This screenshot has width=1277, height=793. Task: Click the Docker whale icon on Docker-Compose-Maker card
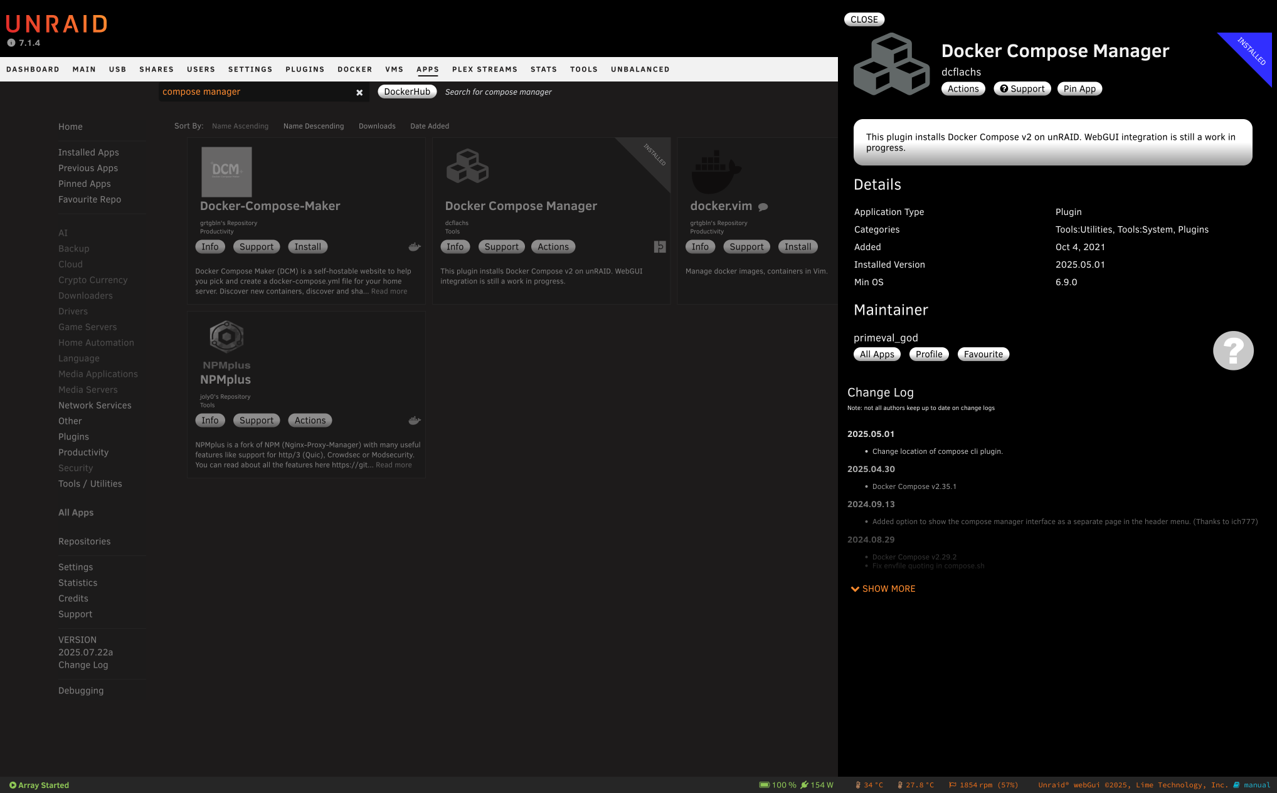(x=414, y=247)
